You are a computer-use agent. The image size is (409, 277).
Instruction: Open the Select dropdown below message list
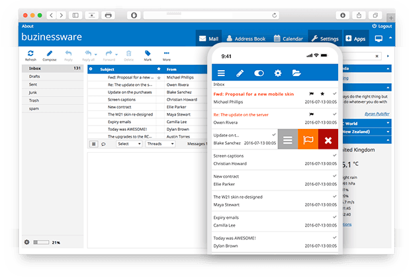click(128, 143)
